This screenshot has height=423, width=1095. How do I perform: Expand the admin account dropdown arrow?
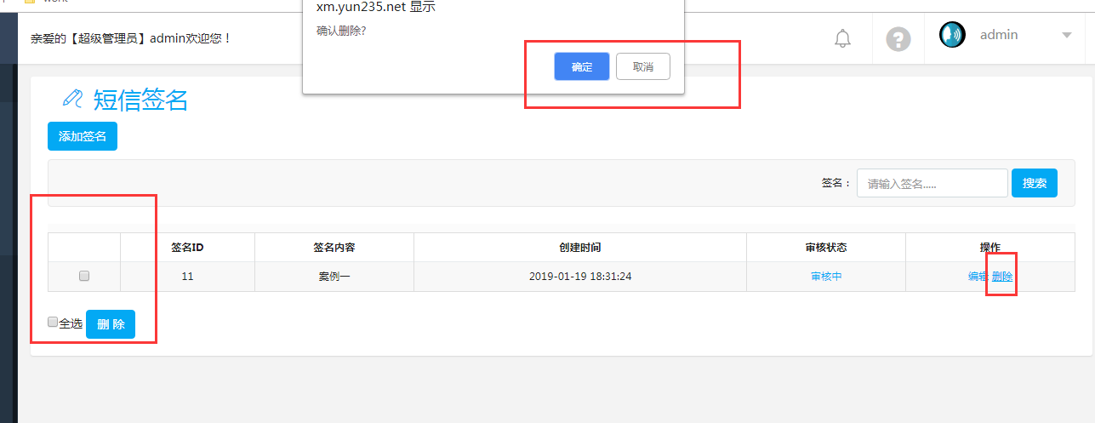pyautogui.click(x=1066, y=36)
